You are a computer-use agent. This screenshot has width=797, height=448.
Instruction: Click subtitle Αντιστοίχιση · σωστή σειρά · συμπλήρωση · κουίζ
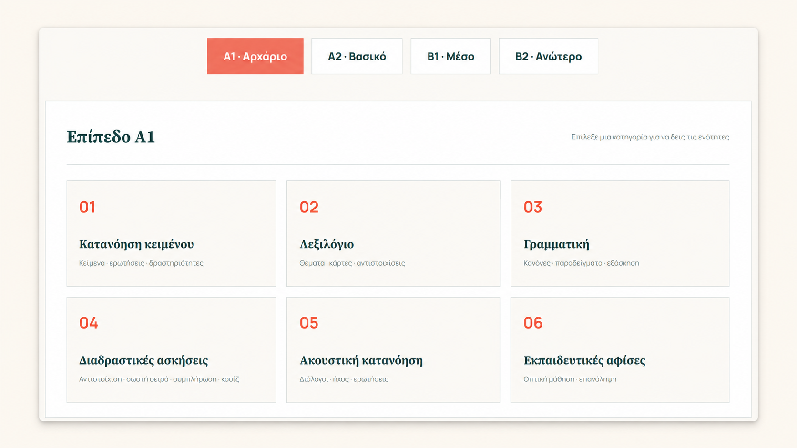pos(159,379)
